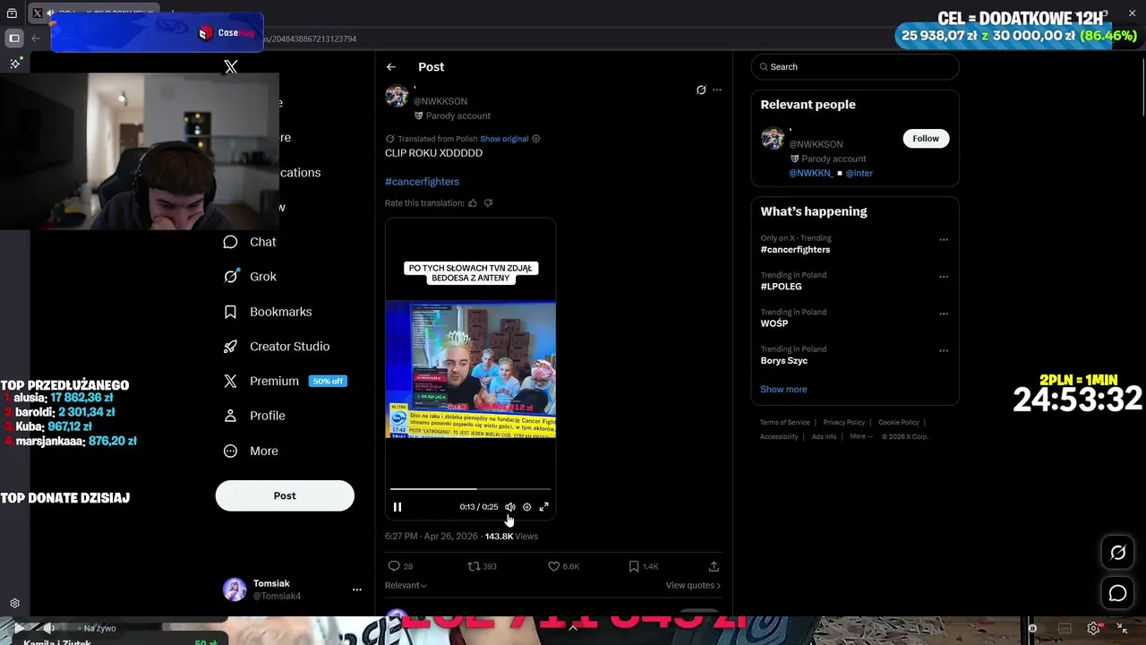Rate translation thumbs down
Screen dimensions: 1146x645
click(488, 203)
